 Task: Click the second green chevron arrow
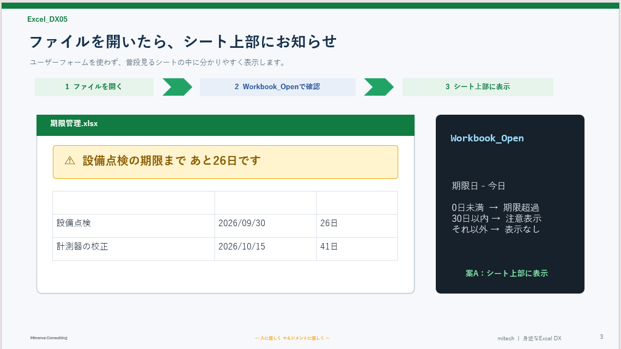[379, 87]
